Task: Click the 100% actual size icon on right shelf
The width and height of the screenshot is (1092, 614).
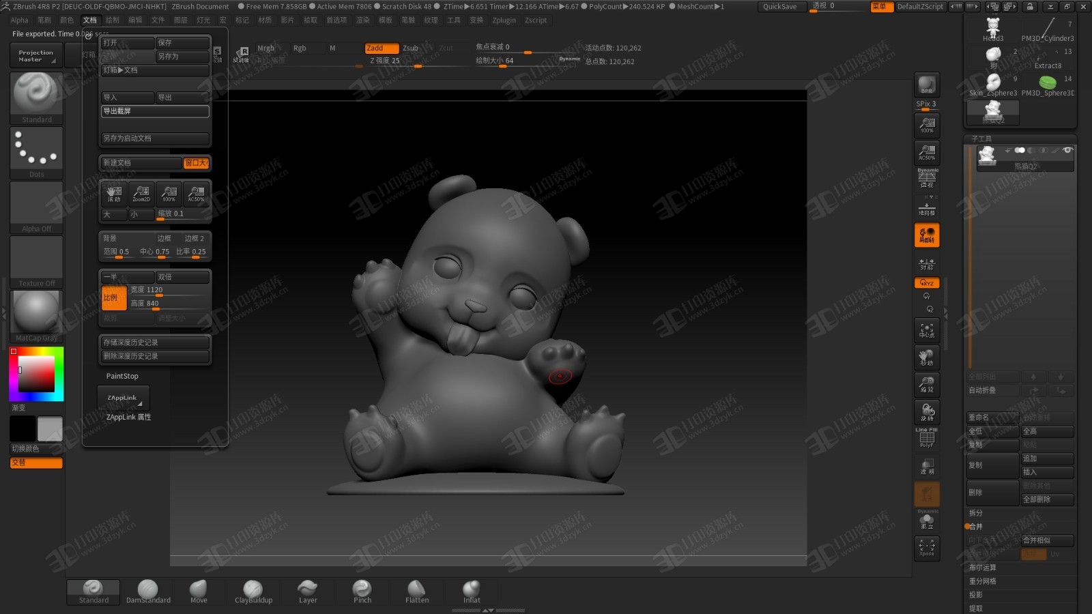Action: click(x=927, y=126)
